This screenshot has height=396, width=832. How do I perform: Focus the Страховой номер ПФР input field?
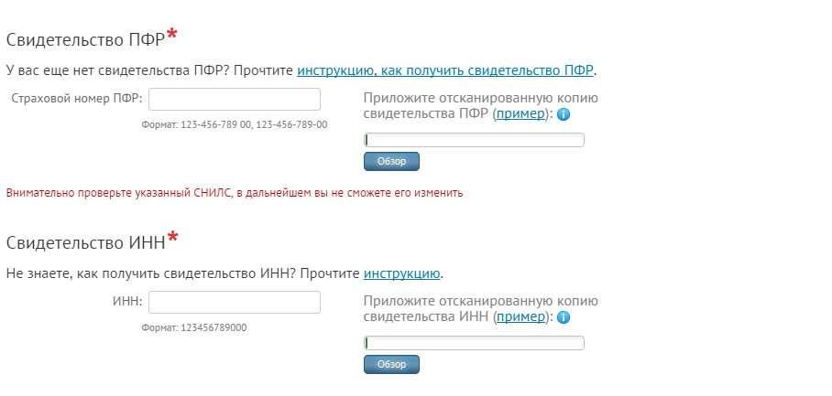click(235, 99)
